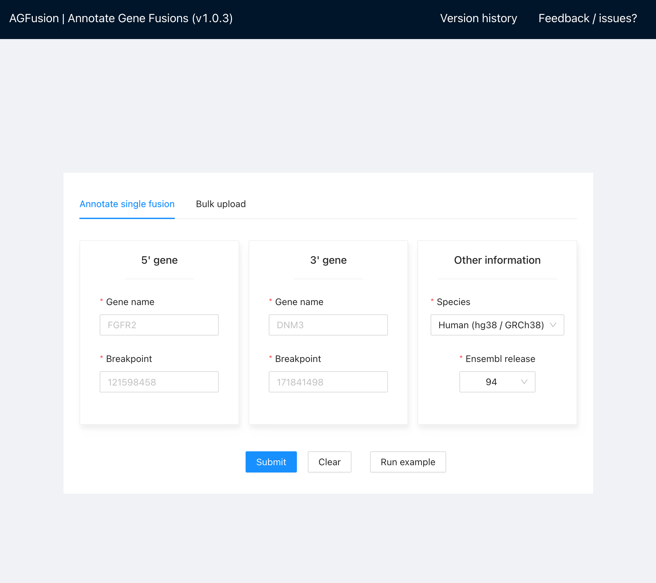Click the Other information panel heading
The width and height of the screenshot is (656, 583).
click(x=497, y=260)
